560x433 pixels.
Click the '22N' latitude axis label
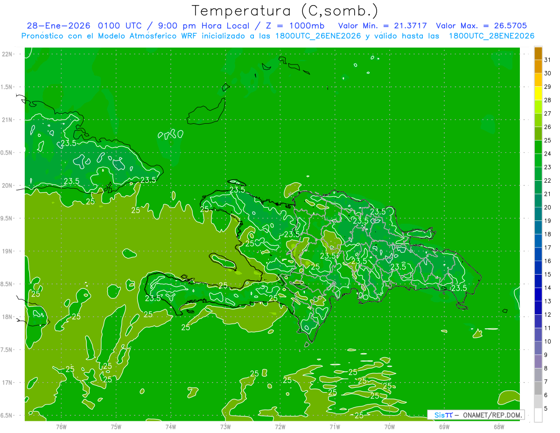(8, 54)
